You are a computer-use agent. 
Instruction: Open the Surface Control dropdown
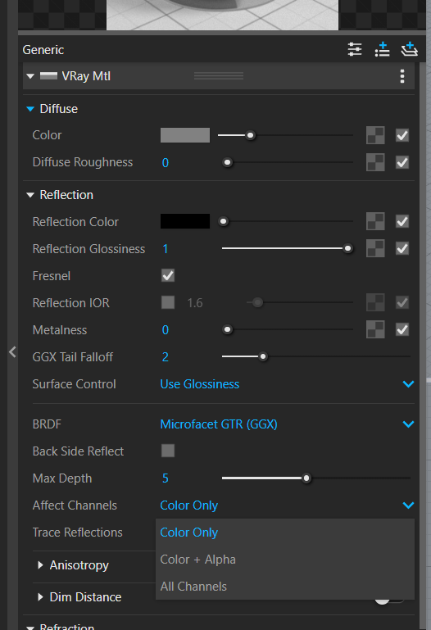pos(287,384)
